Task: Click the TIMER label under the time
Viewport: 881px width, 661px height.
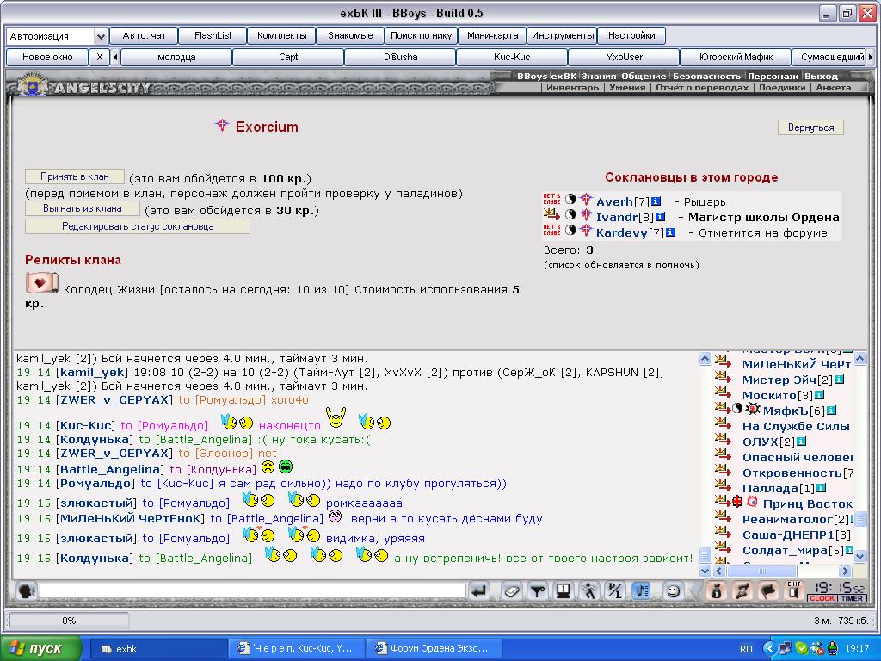Action: pos(852,599)
